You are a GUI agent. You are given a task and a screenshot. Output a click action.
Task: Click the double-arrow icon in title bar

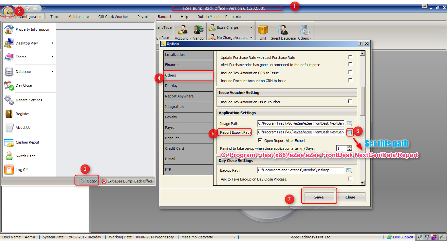coord(424,7)
